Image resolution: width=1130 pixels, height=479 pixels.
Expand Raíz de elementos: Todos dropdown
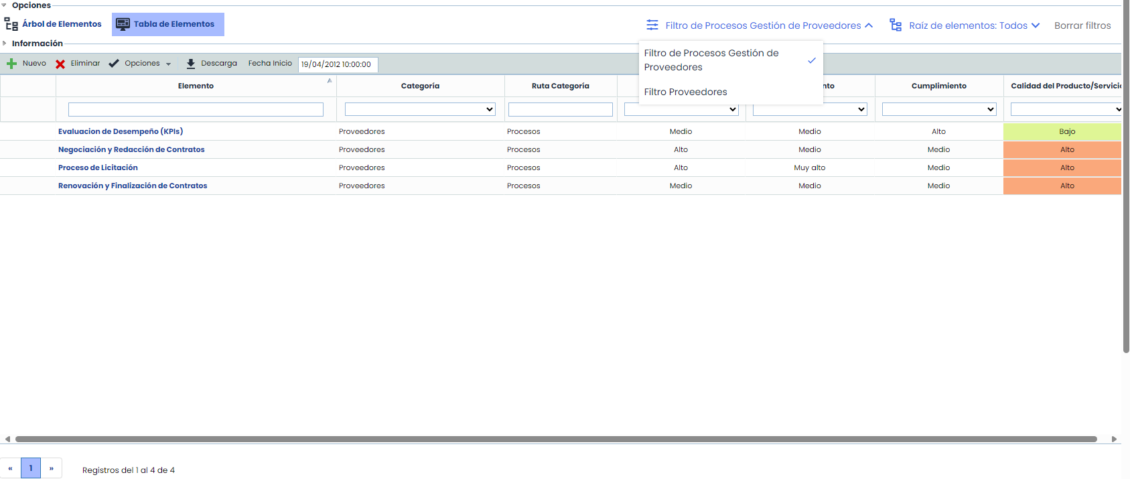tap(1035, 25)
